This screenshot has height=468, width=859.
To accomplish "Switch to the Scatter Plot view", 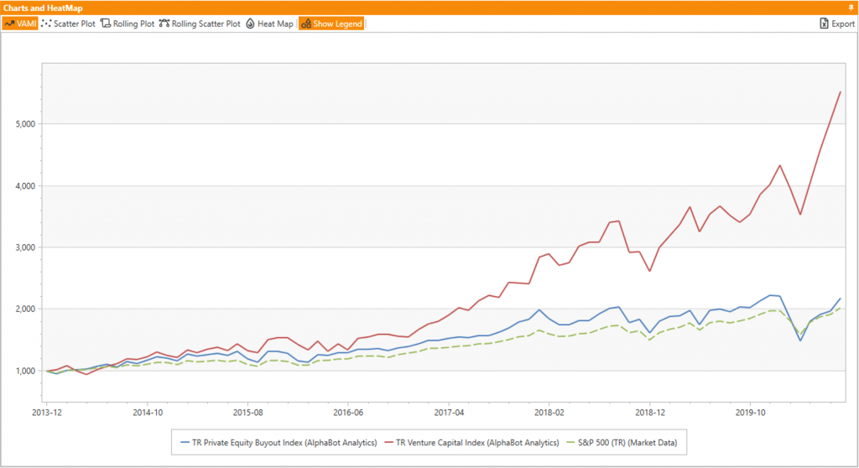I will 68,23.
